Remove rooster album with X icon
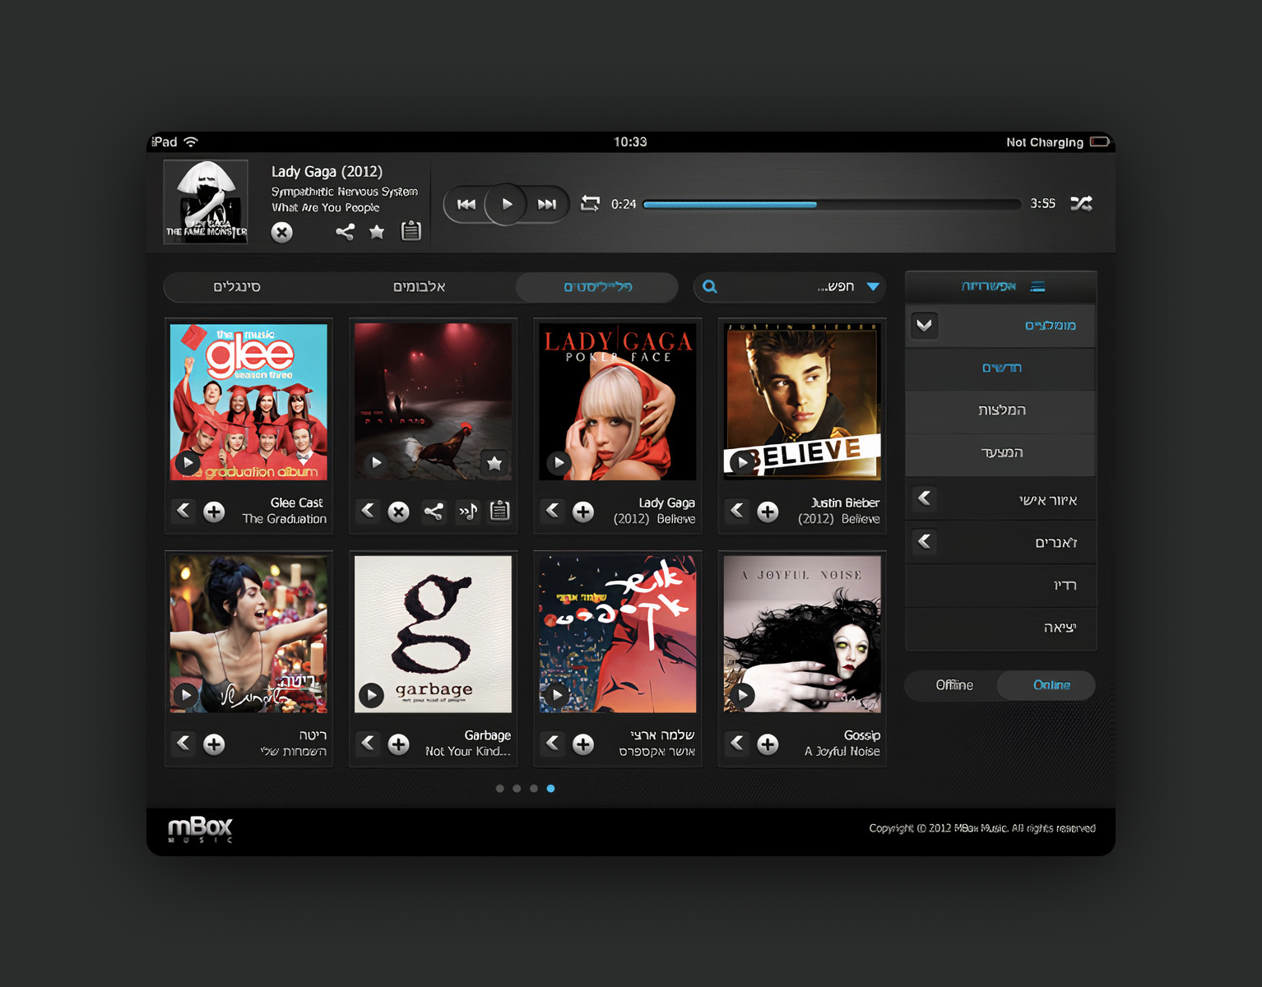The image size is (1262, 987). (x=398, y=512)
